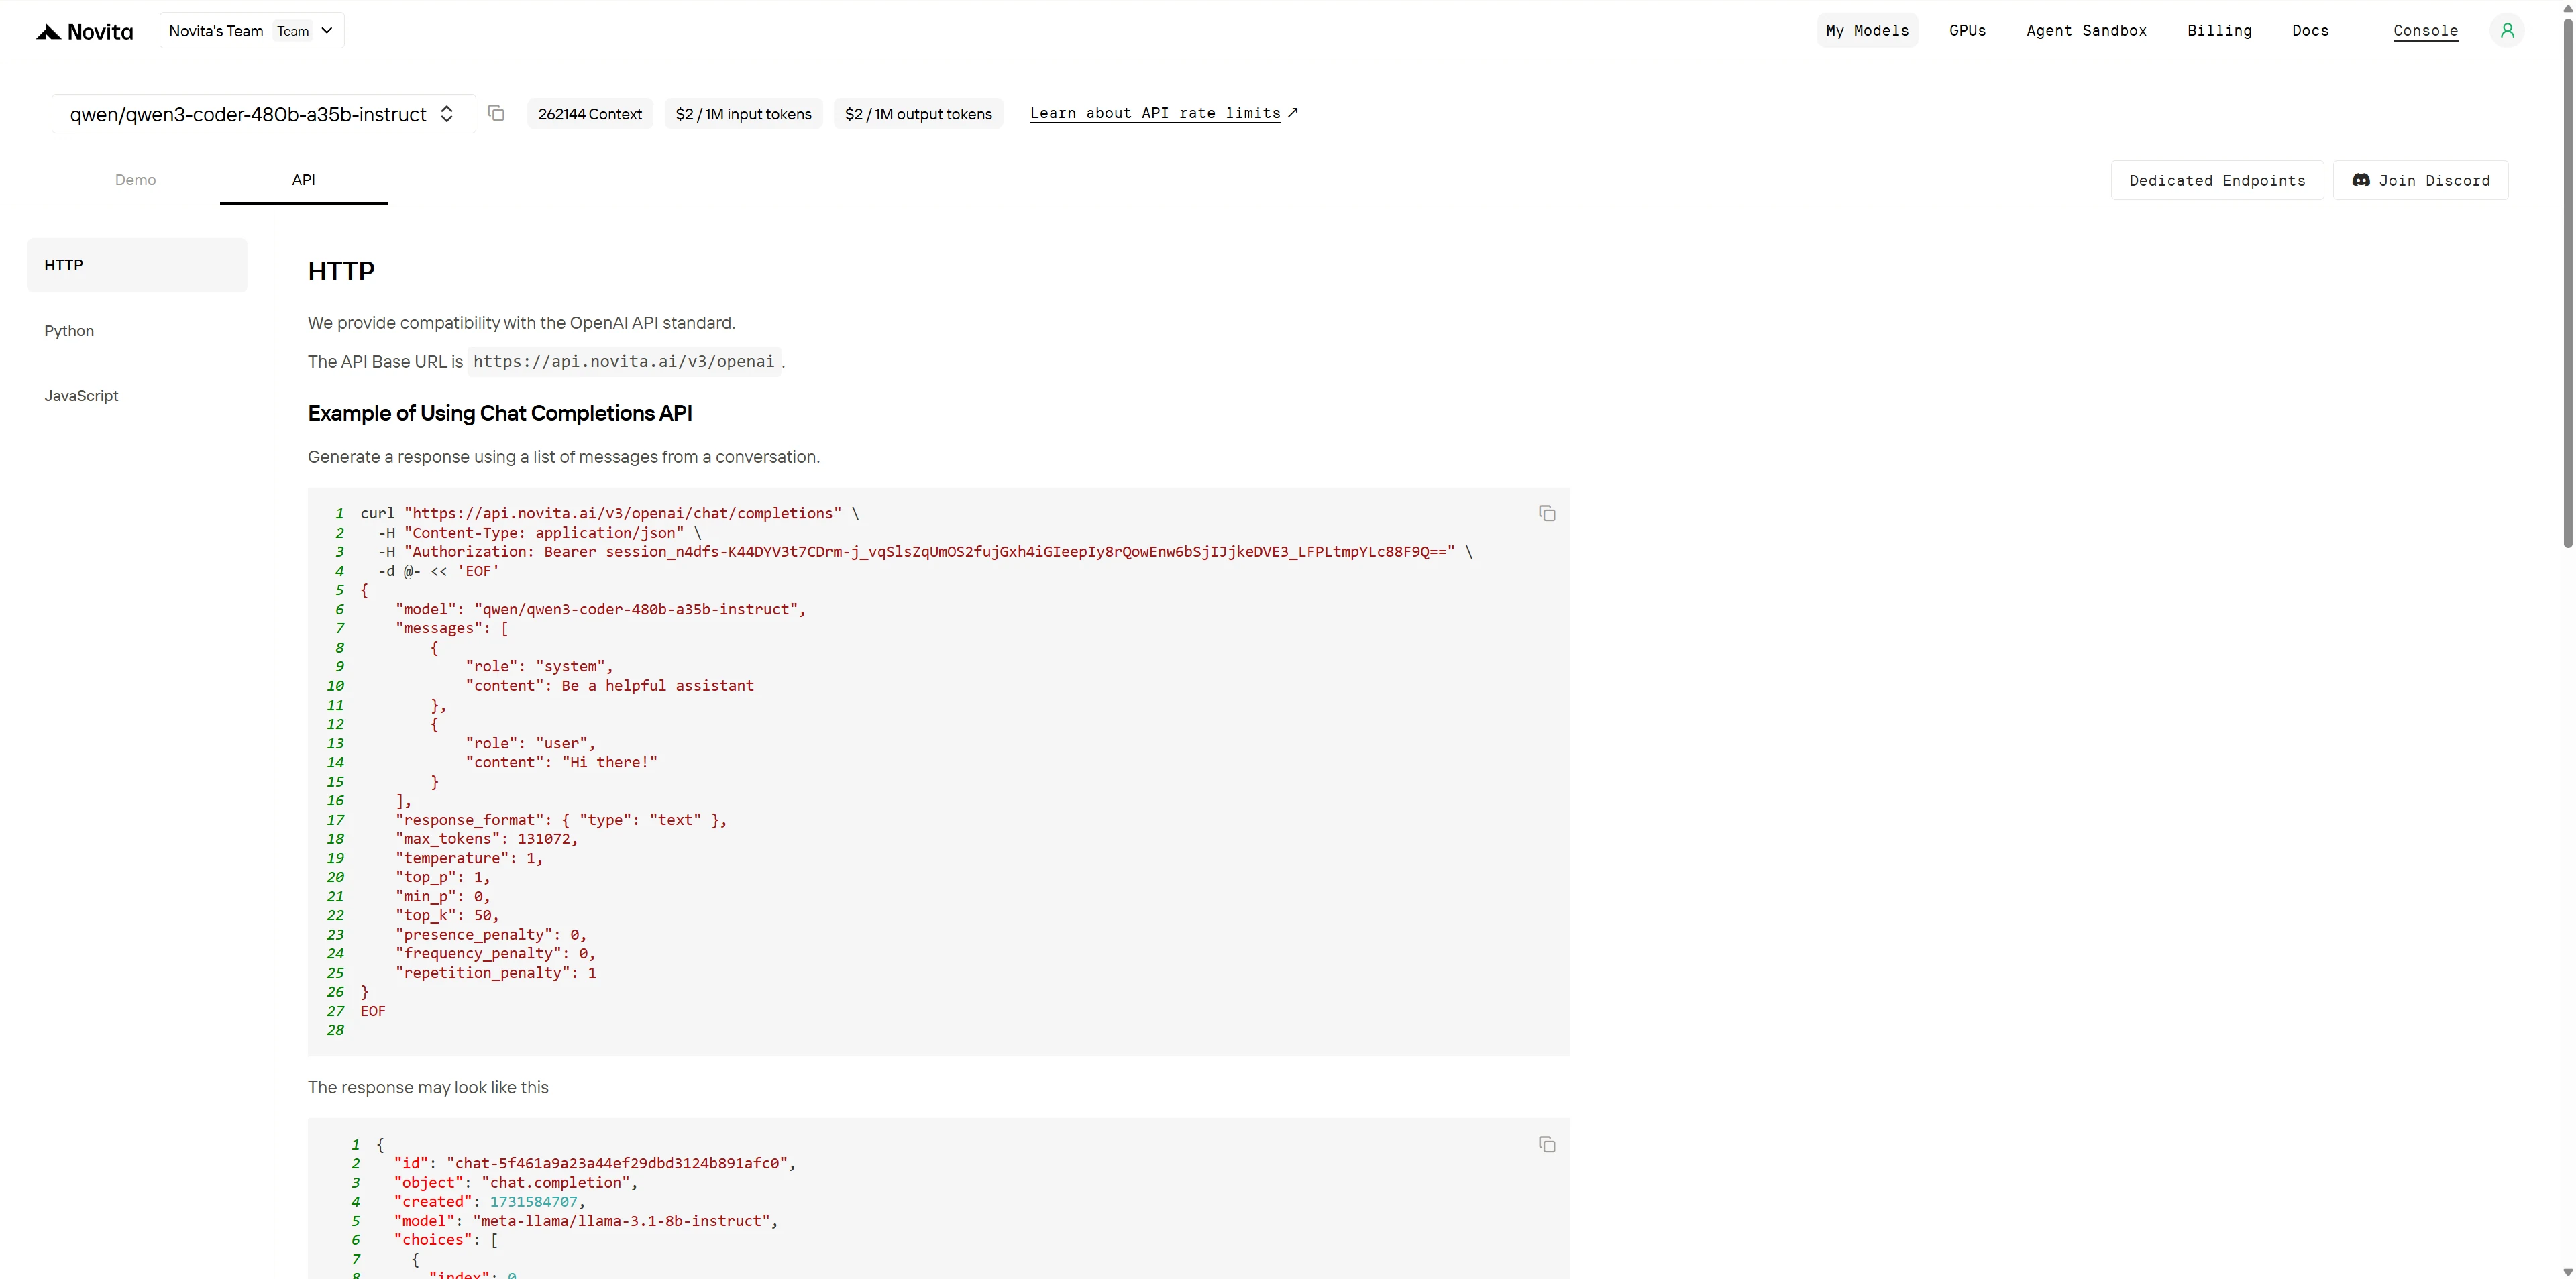Select HTTP in the sidebar
Viewport: 2576px width, 1279px height.
click(137, 265)
